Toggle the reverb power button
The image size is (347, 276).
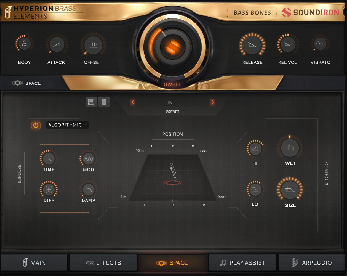[x=36, y=125]
